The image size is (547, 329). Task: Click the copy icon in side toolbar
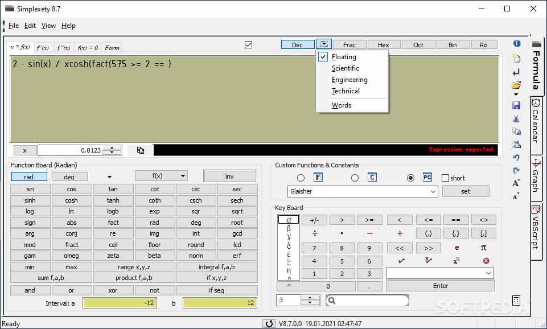(x=516, y=131)
